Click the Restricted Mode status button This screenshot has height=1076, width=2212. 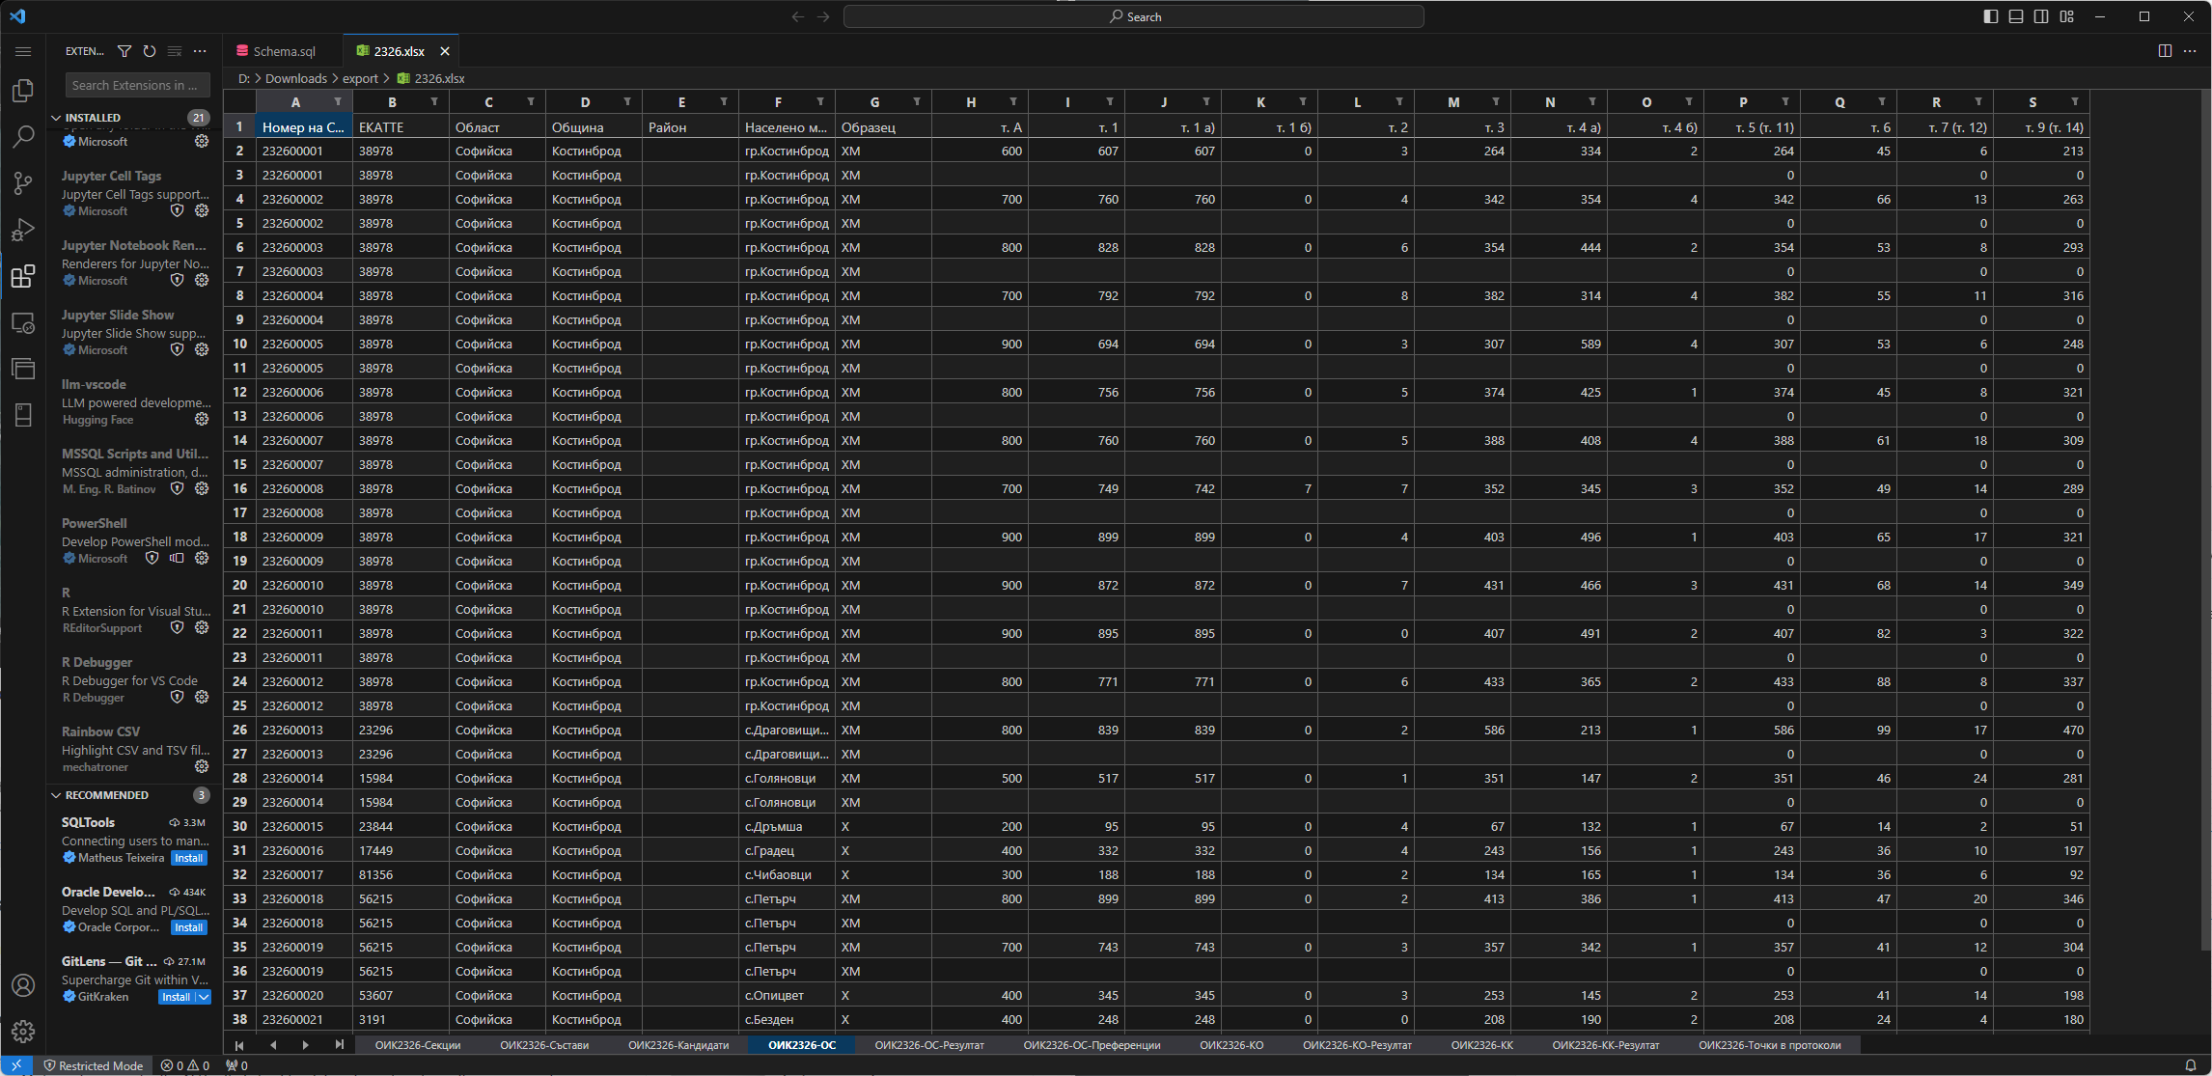94,1065
